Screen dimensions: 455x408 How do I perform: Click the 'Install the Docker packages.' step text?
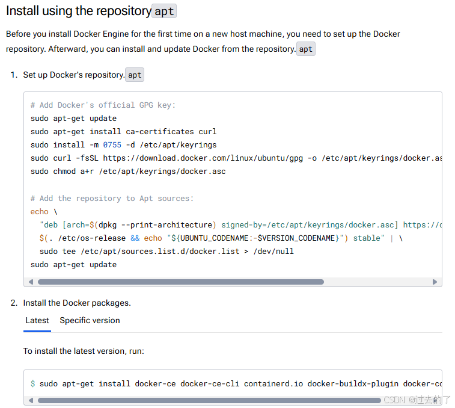(77, 303)
